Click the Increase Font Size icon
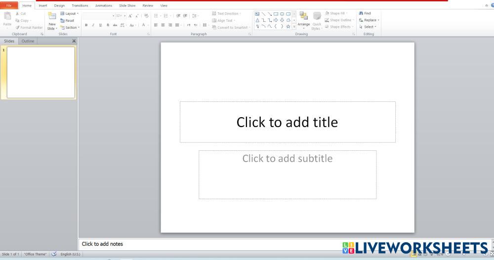494x260 pixels. click(x=130, y=16)
